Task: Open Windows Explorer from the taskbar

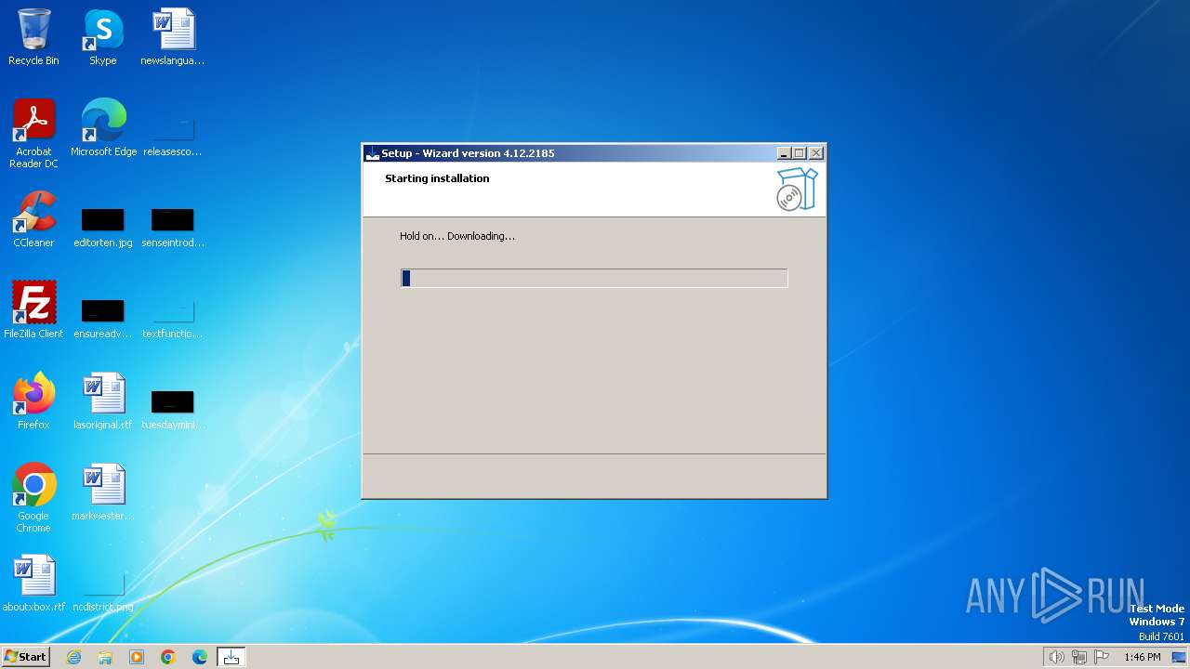Action: [x=105, y=657]
